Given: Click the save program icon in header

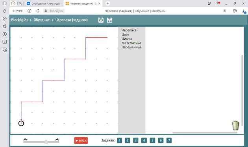Looking at the screenshot, I should 101,20.
